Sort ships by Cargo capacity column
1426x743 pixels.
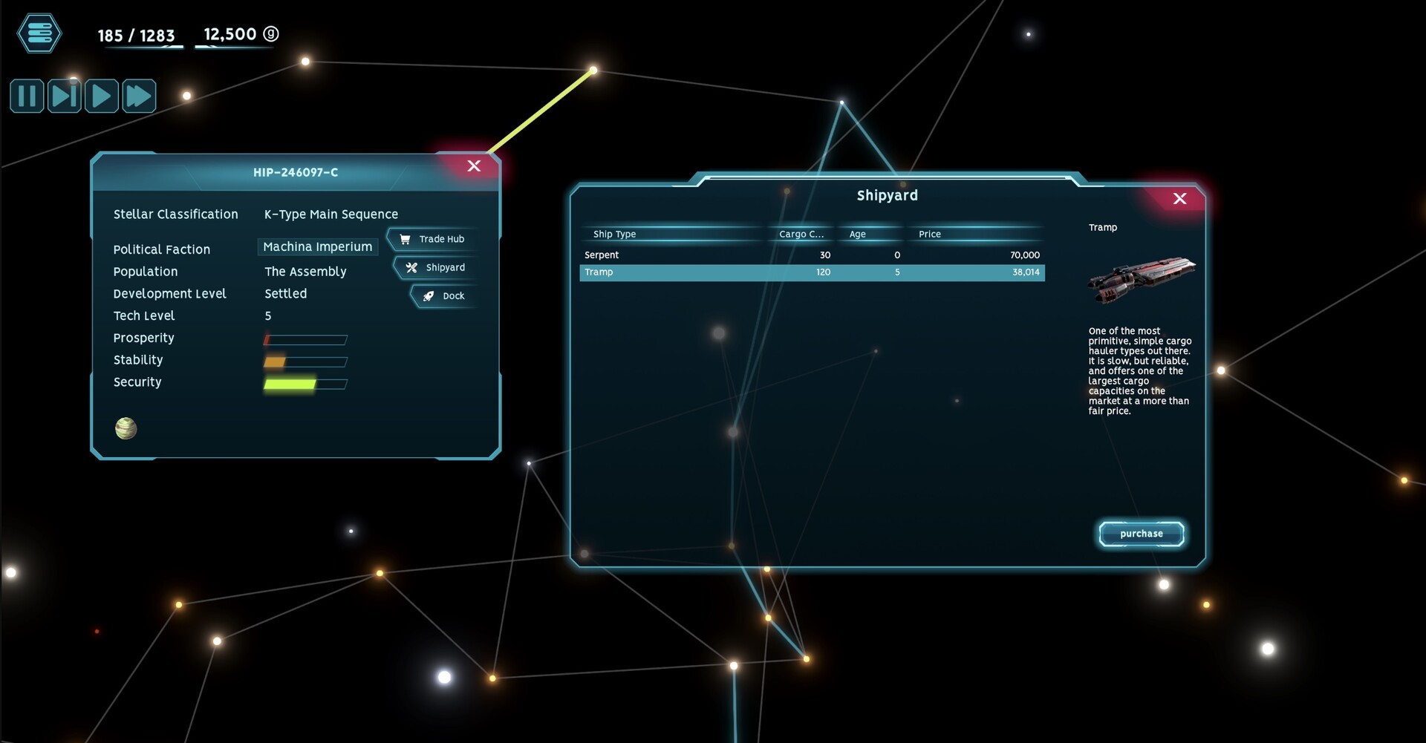[x=801, y=234]
